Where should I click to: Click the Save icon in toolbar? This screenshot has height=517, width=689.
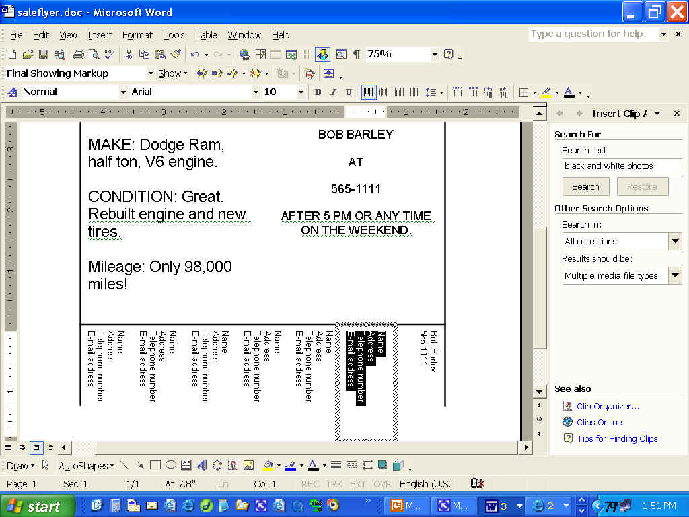point(43,55)
